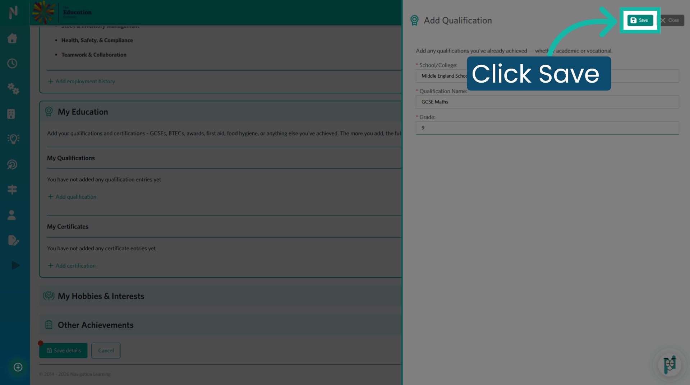Click the Add Qualification ribbon badge icon

(414, 20)
